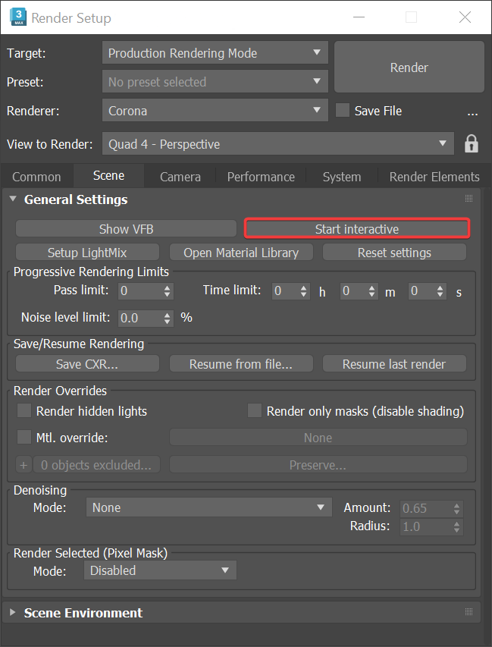Screen dimensions: 492x647
Task: Click the Mtl. override None button
Action: (318, 438)
